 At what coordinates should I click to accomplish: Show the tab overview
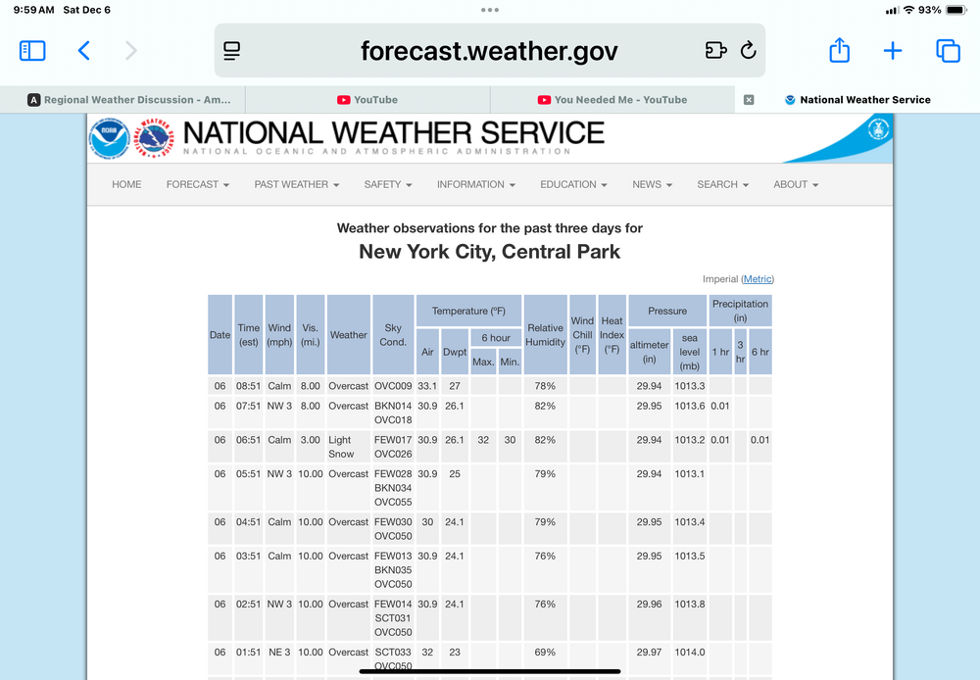[x=947, y=51]
